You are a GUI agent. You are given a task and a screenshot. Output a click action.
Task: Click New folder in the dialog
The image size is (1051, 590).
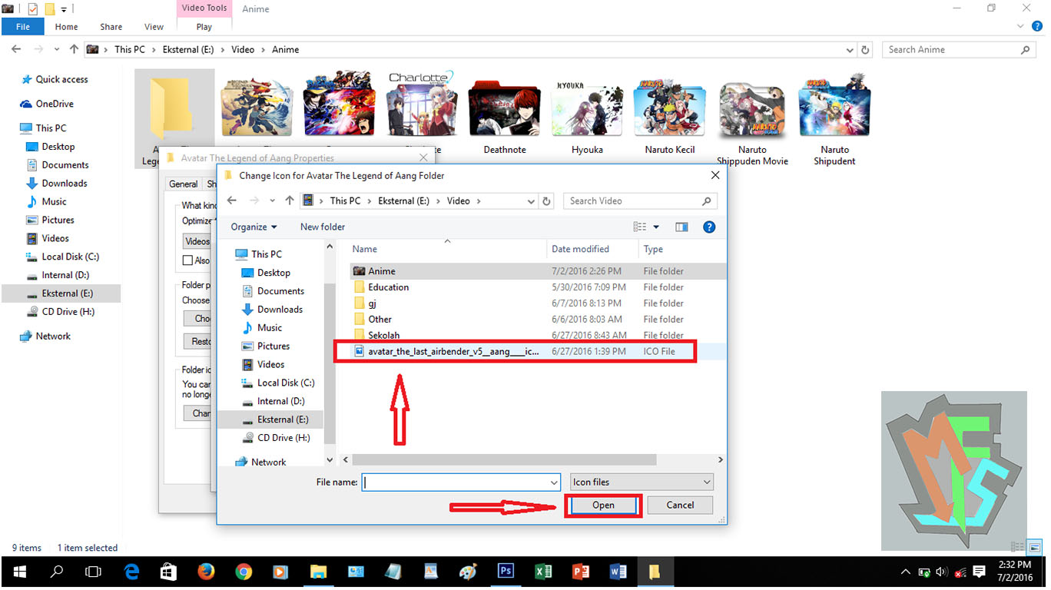[x=323, y=227]
